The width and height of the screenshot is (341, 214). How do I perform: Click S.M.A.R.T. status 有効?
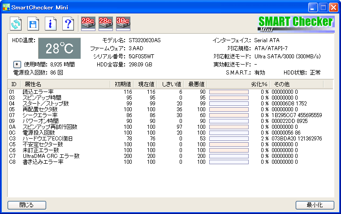(259, 73)
